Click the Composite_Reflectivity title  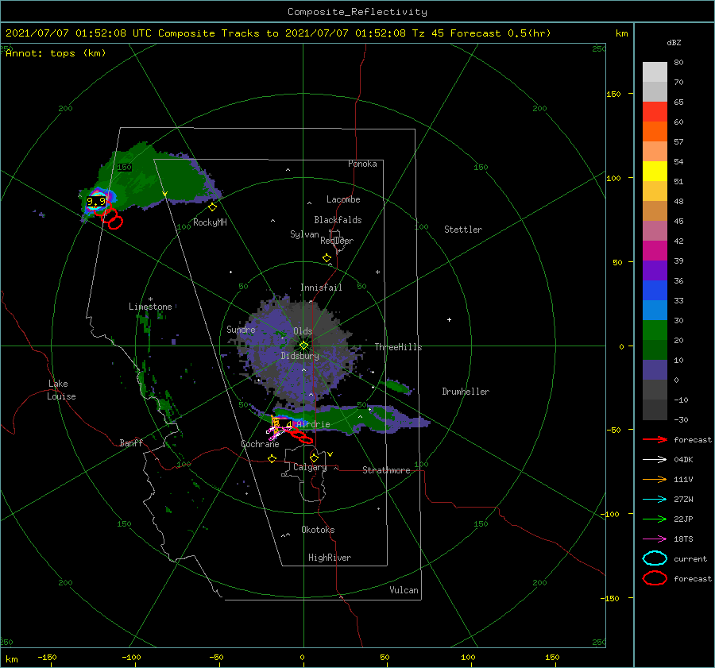357,12
